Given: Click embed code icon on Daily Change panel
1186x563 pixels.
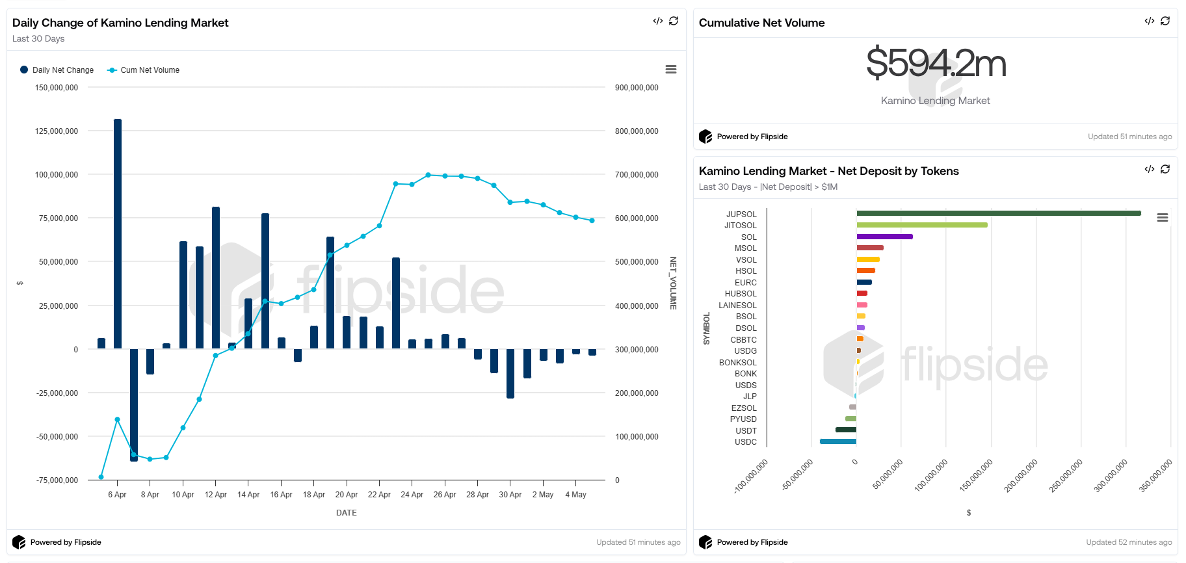Looking at the screenshot, I should [657, 21].
